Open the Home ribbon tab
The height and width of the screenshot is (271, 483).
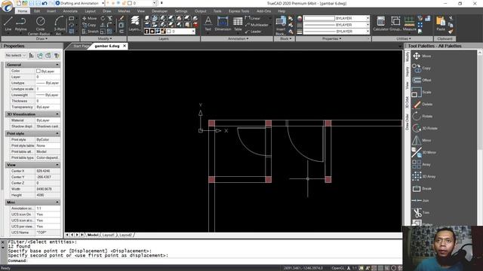[x=22, y=11]
